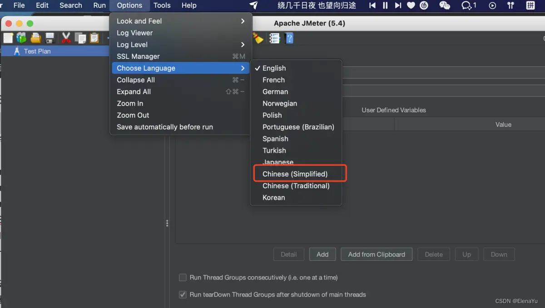Skip to the next track
Viewport: 545px width, 308px height.
[398, 5]
